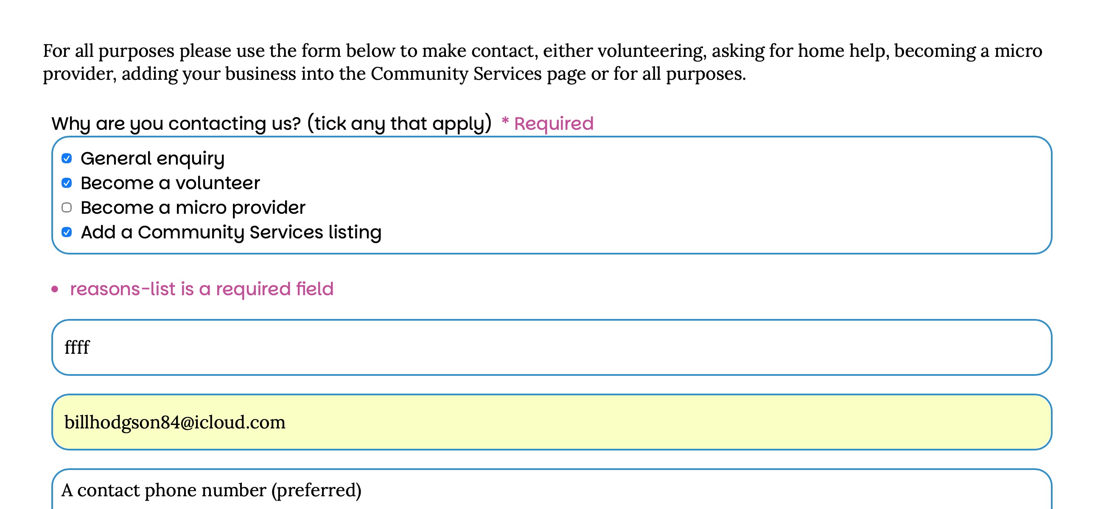Click the "(tick any that apply)" hint text
This screenshot has height=509, width=1098.
click(x=399, y=123)
